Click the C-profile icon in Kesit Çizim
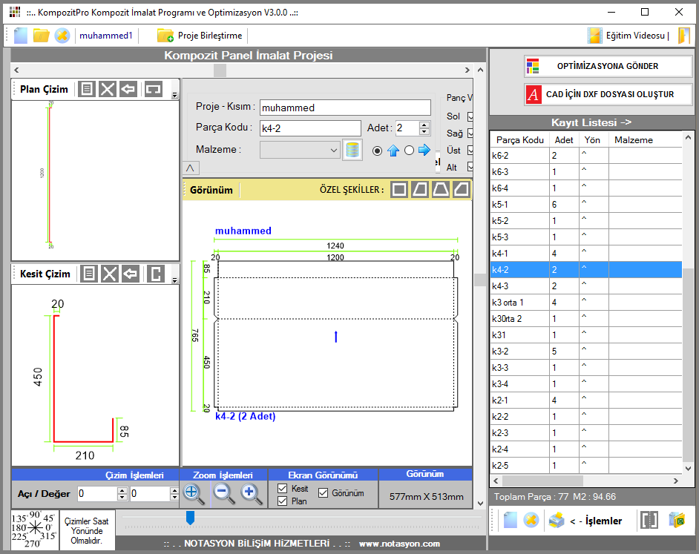Screen dimensions: 699x554 click(x=156, y=274)
